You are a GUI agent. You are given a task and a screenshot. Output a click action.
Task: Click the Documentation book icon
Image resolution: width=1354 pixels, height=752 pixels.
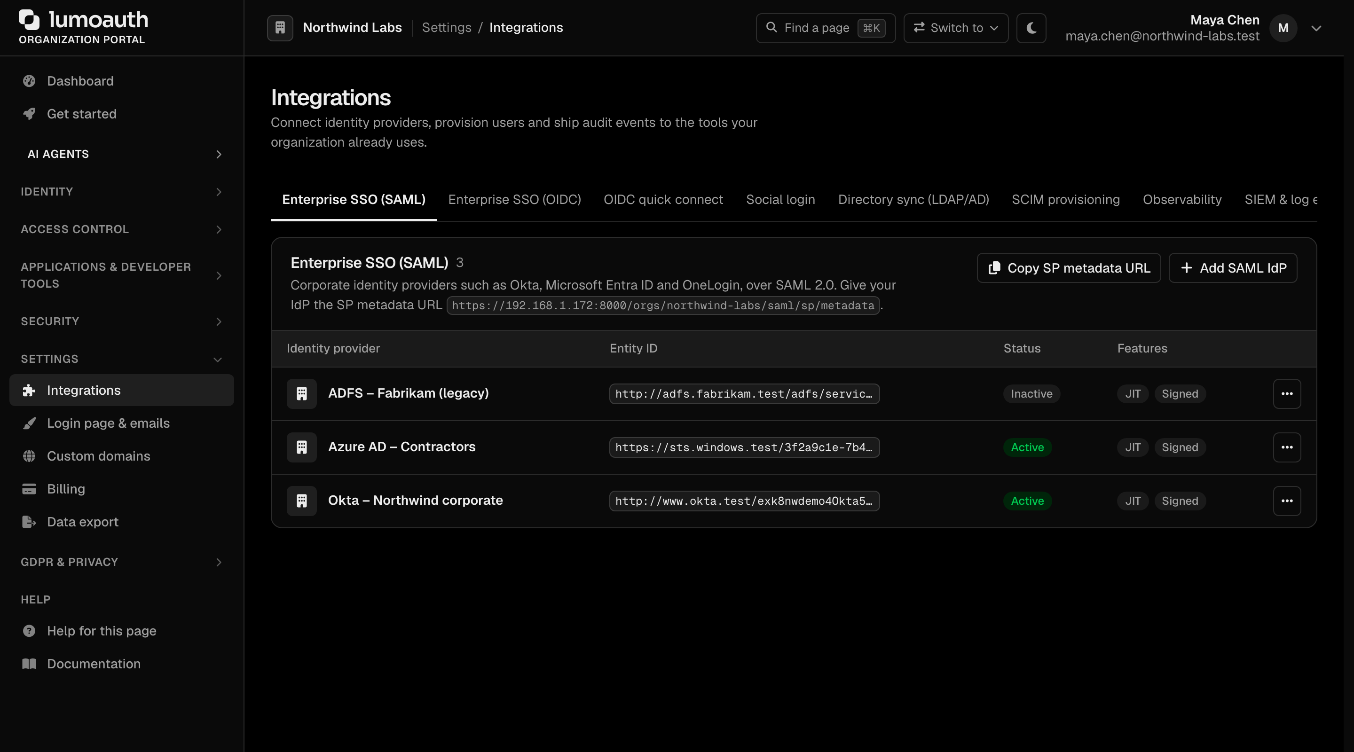(29, 664)
